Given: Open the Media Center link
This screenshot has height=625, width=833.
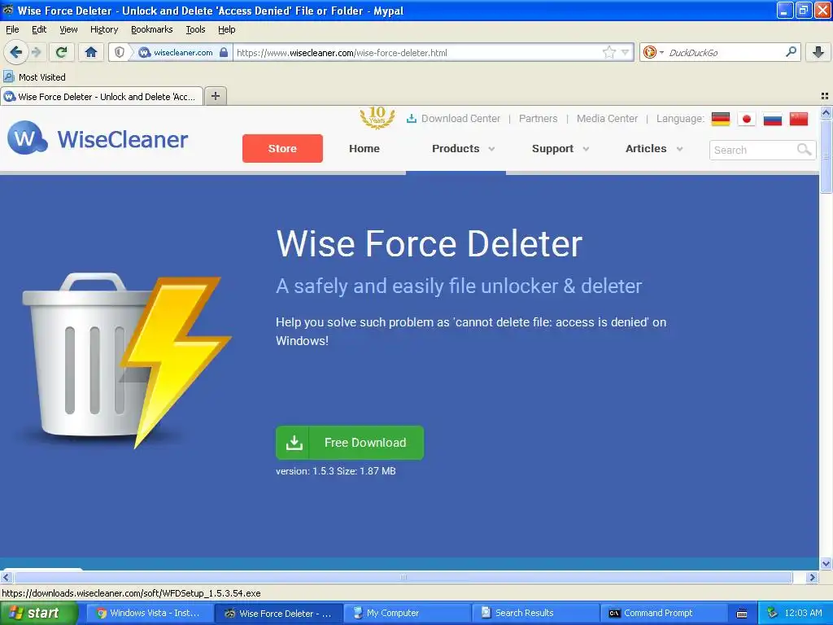Looking at the screenshot, I should click(x=607, y=119).
